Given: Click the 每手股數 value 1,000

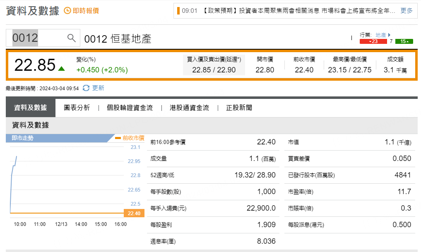Looking at the screenshot, I should (266, 192).
